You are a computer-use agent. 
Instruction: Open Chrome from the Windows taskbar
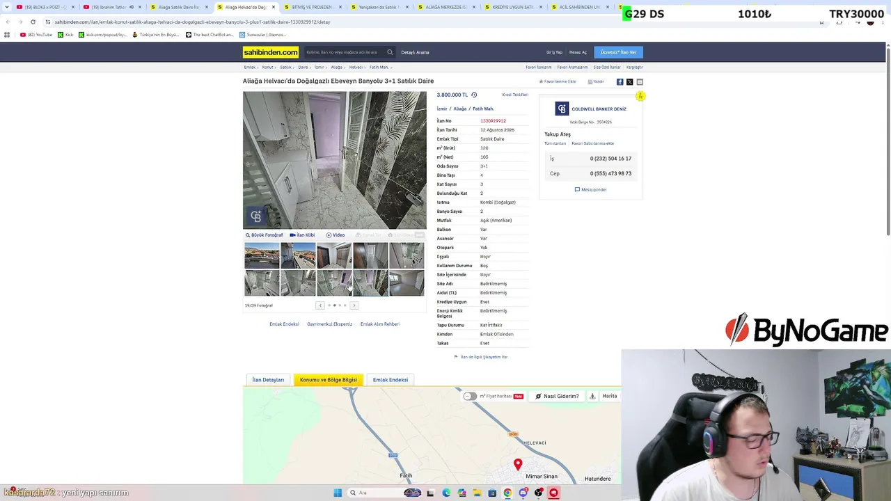pyautogui.click(x=507, y=493)
